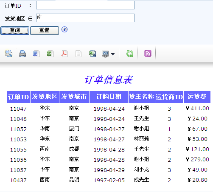Viewport: 213px width, 192px height.
Task: Open the purple RSS feed icon
Action: (148, 54)
